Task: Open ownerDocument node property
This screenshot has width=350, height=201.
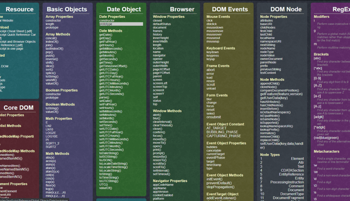Action: [x=271, y=59]
